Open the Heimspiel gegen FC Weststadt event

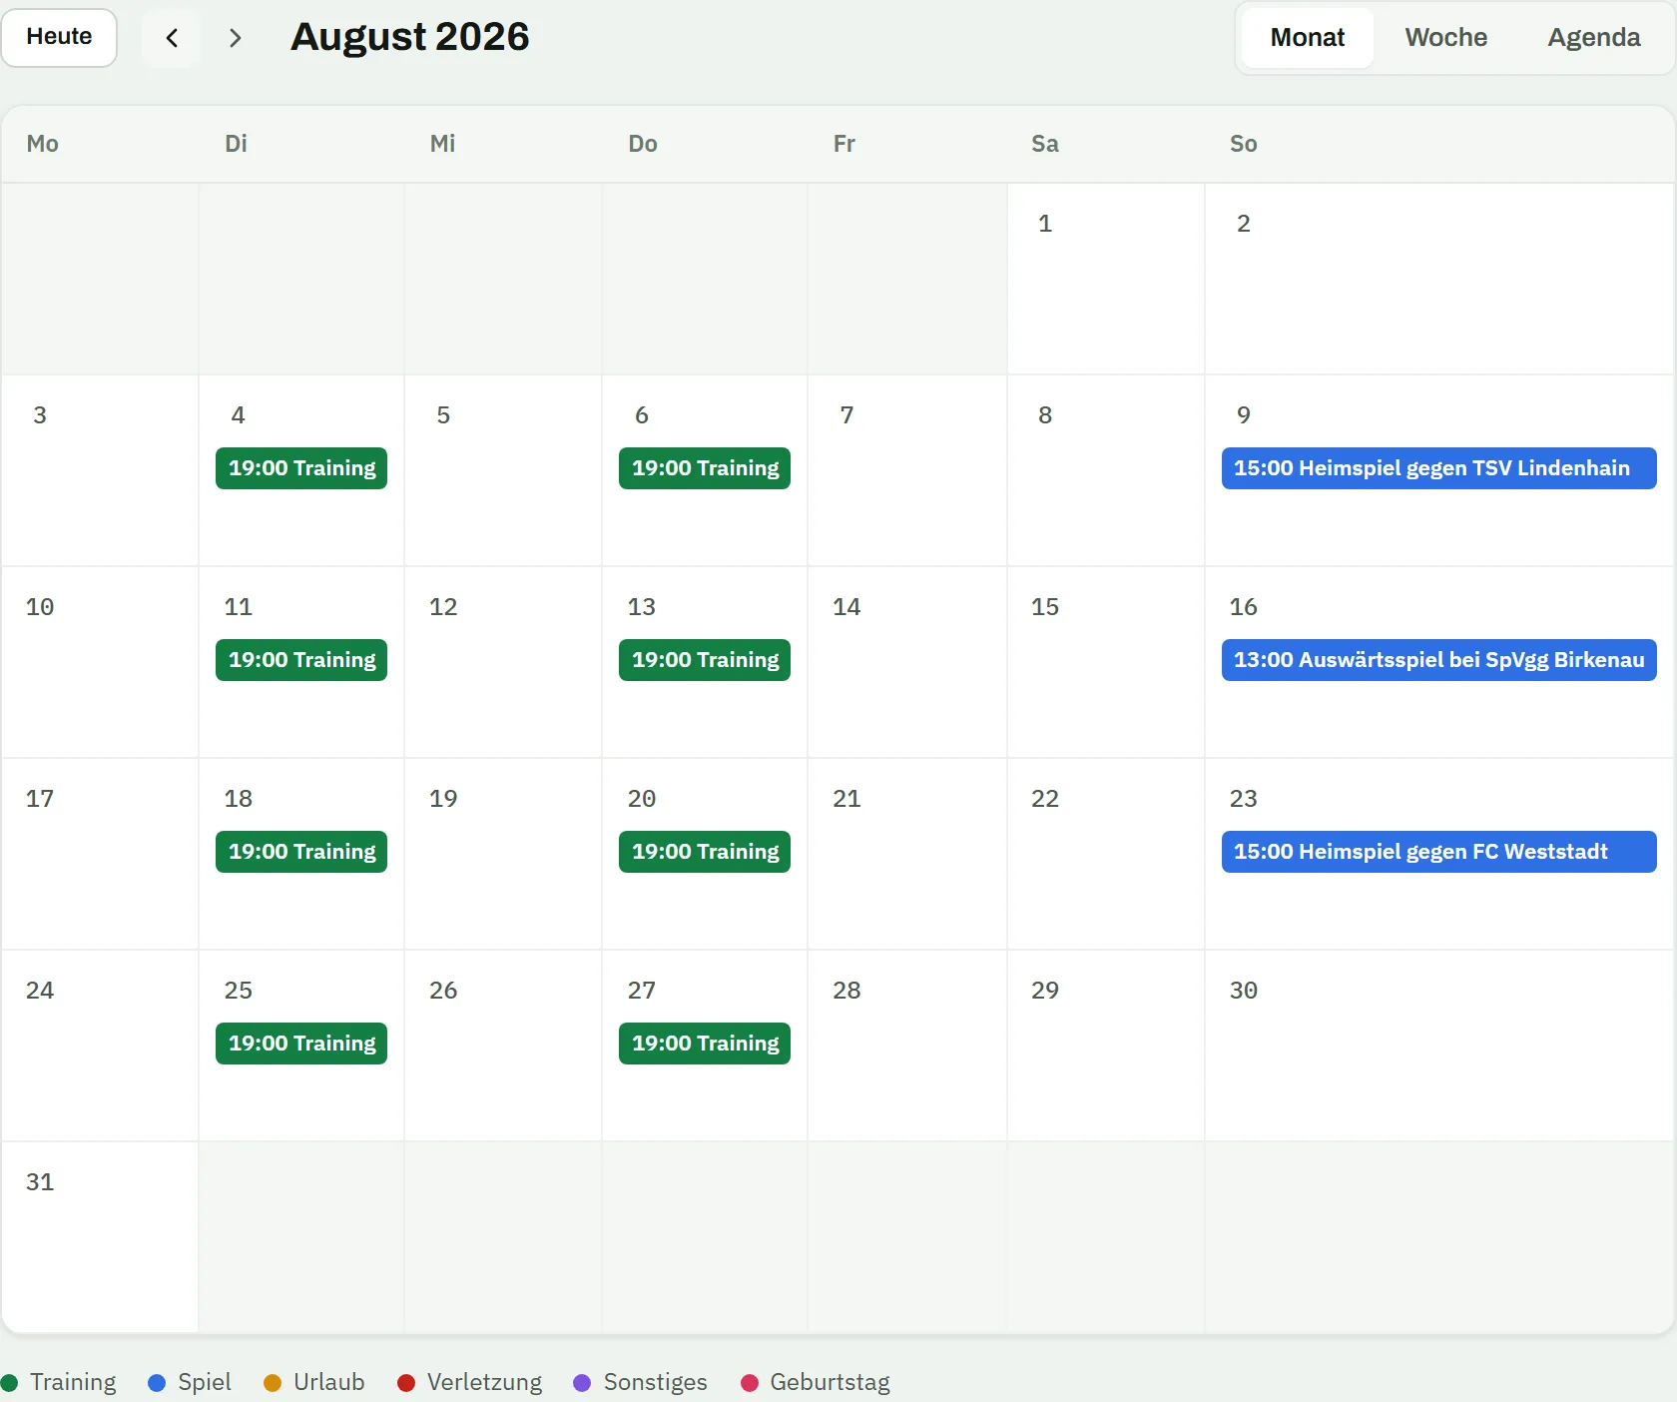click(1439, 852)
